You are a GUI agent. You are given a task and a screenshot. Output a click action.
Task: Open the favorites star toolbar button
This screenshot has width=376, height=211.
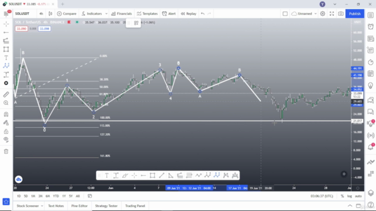(6, 202)
